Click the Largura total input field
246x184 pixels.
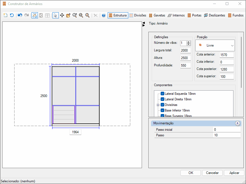point(185,50)
